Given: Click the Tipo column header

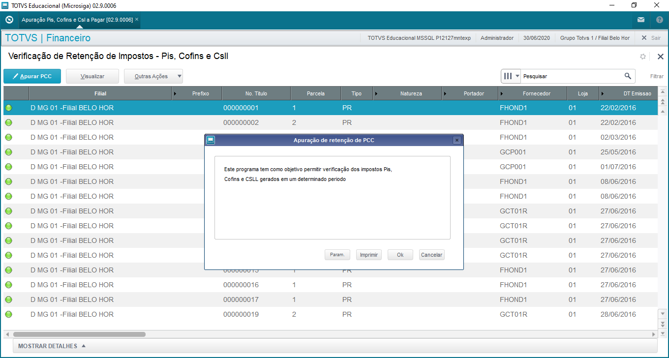Looking at the screenshot, I should tap(357, 93).
